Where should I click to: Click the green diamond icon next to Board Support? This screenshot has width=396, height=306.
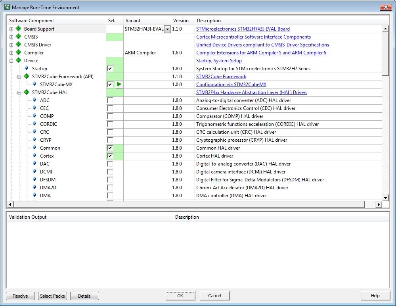tap(19, 29)
